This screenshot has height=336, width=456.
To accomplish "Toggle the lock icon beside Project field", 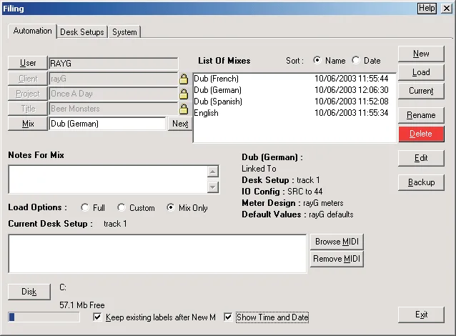I will click(184, 94).
